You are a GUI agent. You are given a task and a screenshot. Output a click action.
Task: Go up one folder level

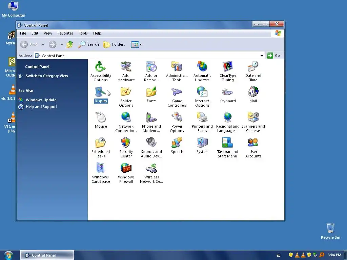(x=70, y=44)
